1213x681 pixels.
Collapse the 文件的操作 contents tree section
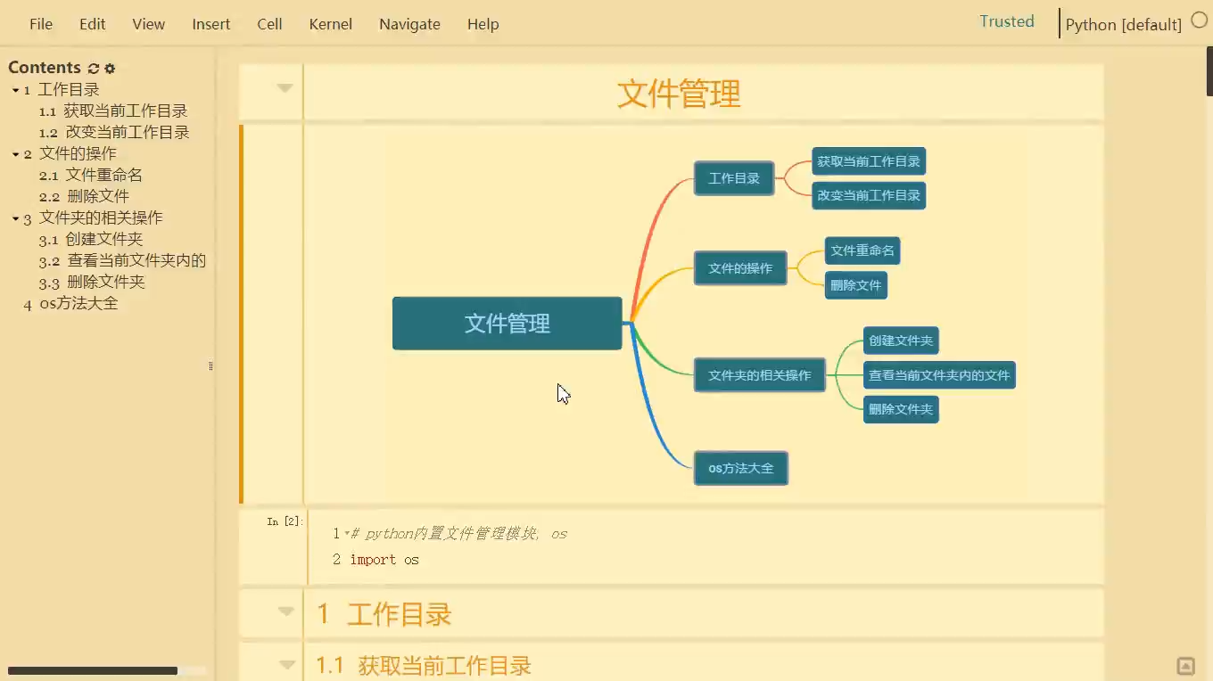[15, 154]
